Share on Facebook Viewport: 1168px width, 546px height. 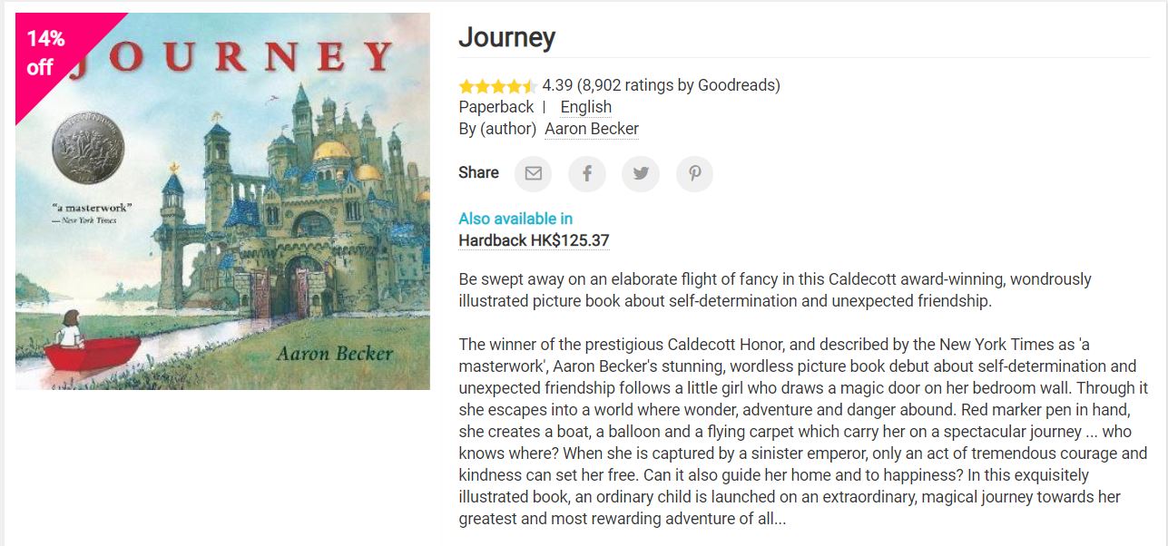(586, 173)
